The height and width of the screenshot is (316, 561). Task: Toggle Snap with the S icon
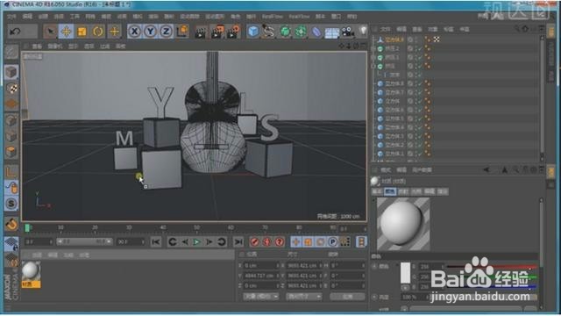tap(11, 204)
